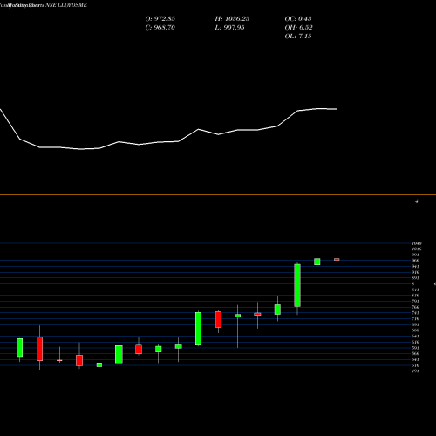Click the 691 price axis label
Screen dimensions: 436x436
(415, 324)
